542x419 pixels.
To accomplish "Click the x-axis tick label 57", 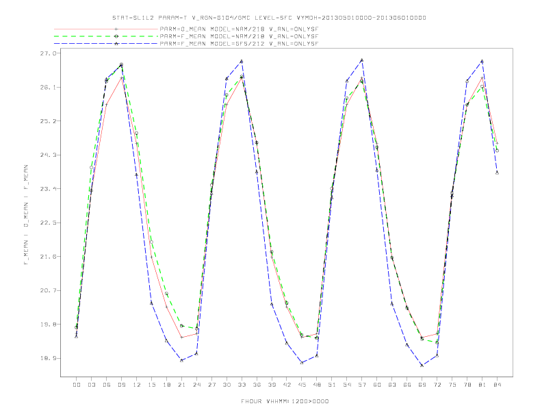I will 362,385.
